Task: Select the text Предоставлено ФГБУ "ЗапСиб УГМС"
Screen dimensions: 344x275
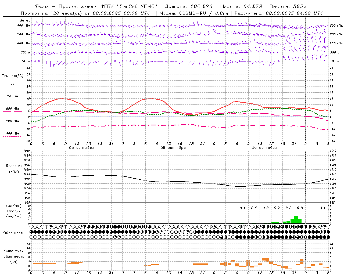Action: point(108,6)
